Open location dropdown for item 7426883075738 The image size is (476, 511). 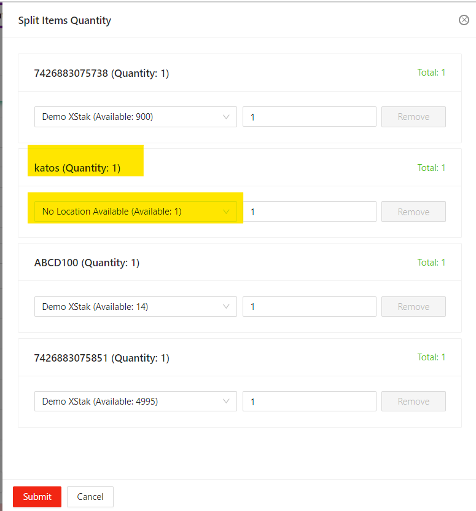point(135,117)
